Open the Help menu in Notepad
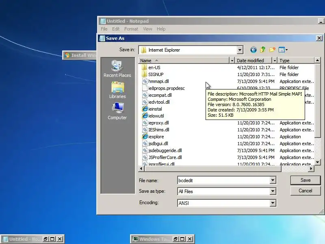 point(161,29)
